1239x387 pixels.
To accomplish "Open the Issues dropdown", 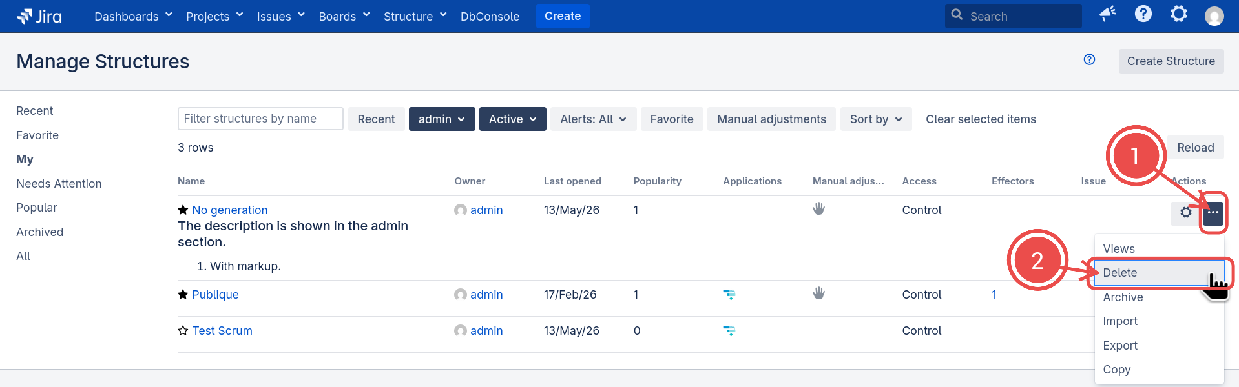I will (281, 16).
